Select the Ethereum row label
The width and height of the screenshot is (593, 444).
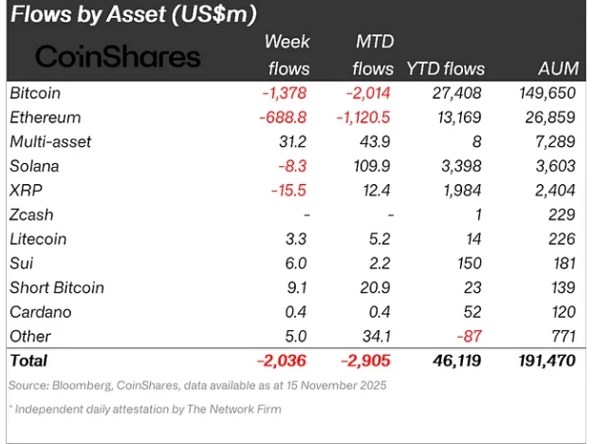(44, 118)
